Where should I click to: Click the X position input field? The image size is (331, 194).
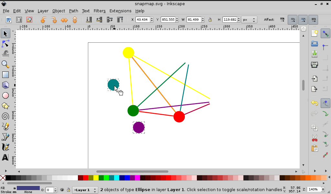click(x=142, y=20)
